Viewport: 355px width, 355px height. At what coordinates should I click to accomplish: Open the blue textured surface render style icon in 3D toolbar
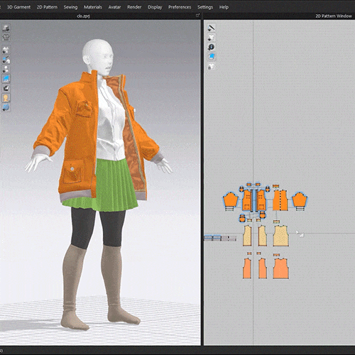[6, 79]
